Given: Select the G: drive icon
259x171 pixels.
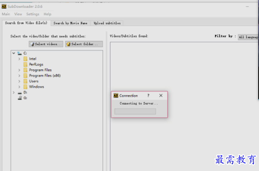Looking at the screenshot, I should [x=20, y=98].
